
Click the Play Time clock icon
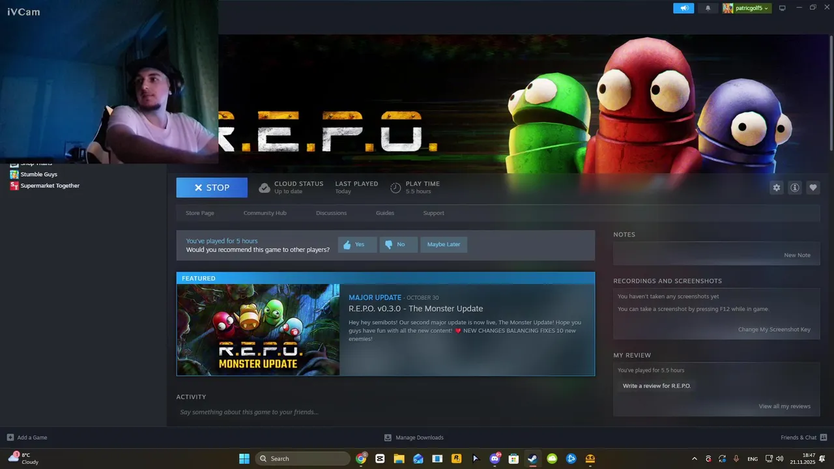(x=395, y=188)
